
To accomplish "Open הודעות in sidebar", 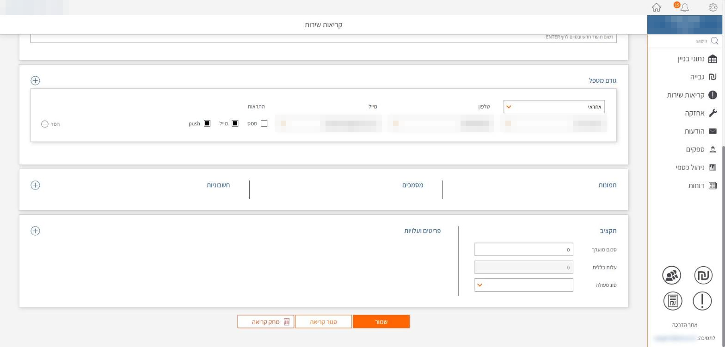I will point(700,132).
